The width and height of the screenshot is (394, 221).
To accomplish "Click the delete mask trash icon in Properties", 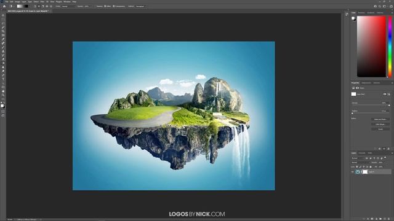I will click(388, 149).
